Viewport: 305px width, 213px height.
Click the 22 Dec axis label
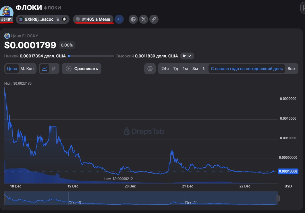245,186
